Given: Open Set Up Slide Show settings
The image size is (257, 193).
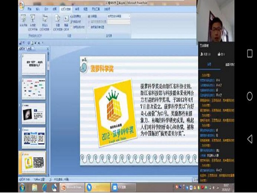Looking at the screenshot, I should 58,22.
